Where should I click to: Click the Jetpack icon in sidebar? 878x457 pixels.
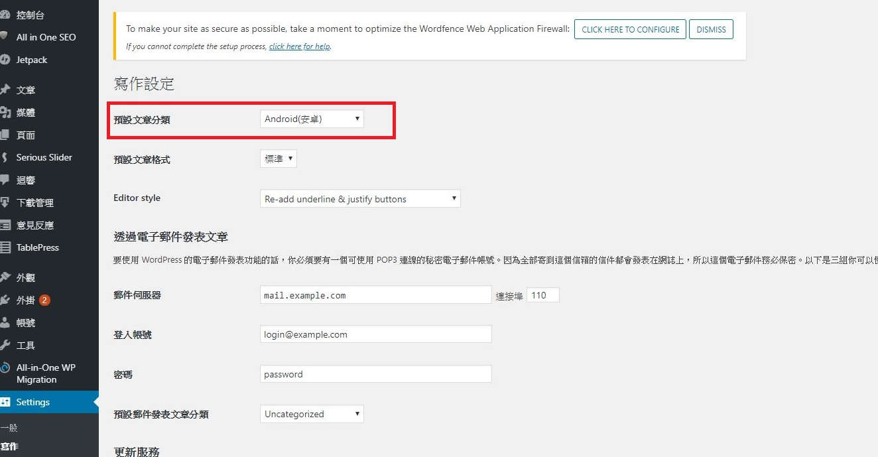point(5,60)
